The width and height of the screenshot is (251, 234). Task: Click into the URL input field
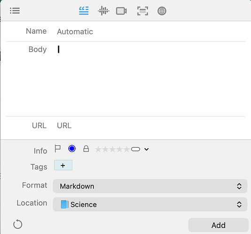pyautogui.click(x=150, y=126)
